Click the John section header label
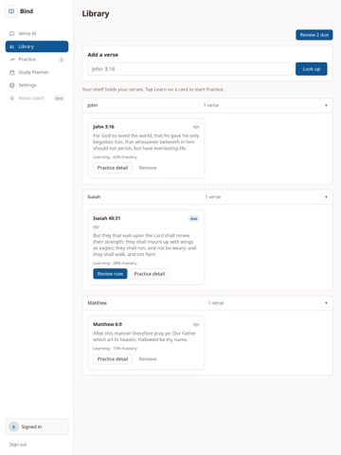 [x=93, y=105]
